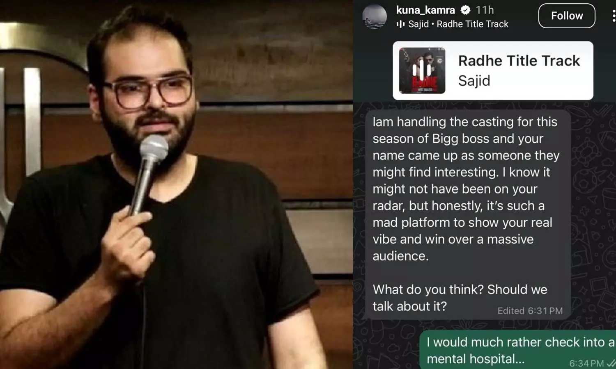
Task: Tap the received Bigg boss casting message bubble
Action: (468, 214)
